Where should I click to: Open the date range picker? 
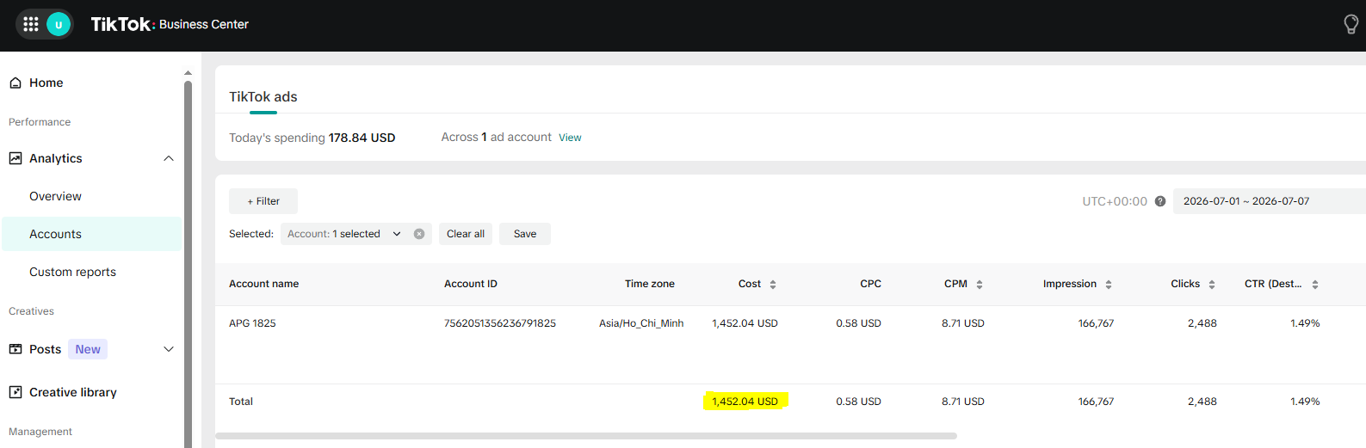[1269, 201]
